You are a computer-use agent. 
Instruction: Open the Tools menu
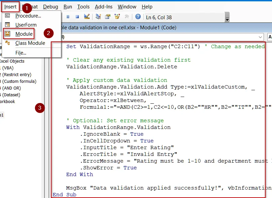83,7
